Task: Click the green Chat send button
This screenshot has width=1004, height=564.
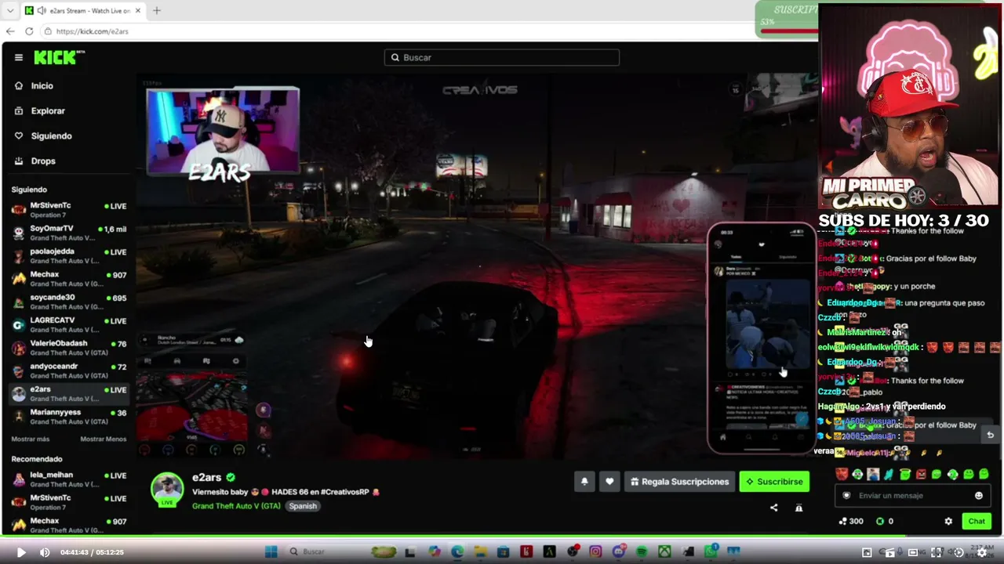Action: click(x=977, y=521)
